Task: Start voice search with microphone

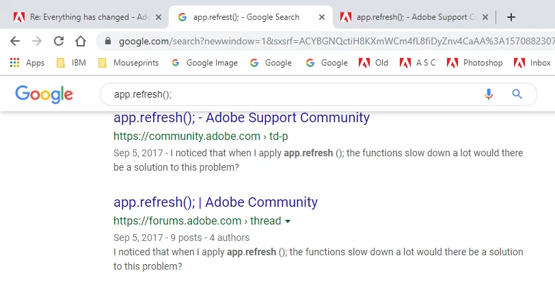Action: point(489,94)
